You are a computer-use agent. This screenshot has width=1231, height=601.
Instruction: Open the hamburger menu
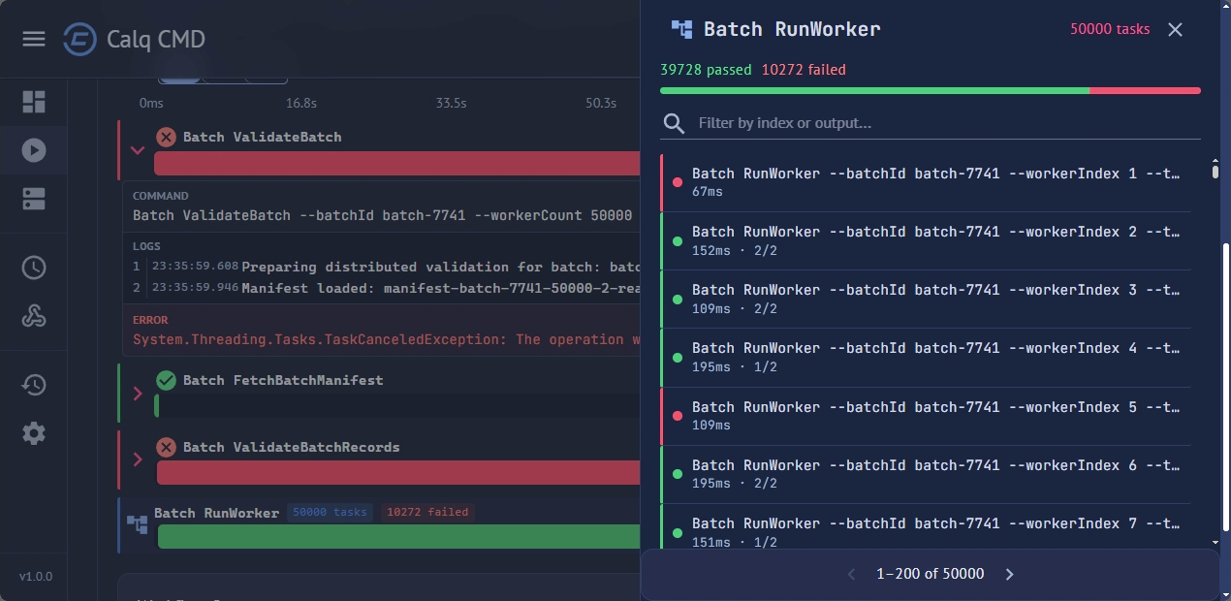click(x=34, y=39)
